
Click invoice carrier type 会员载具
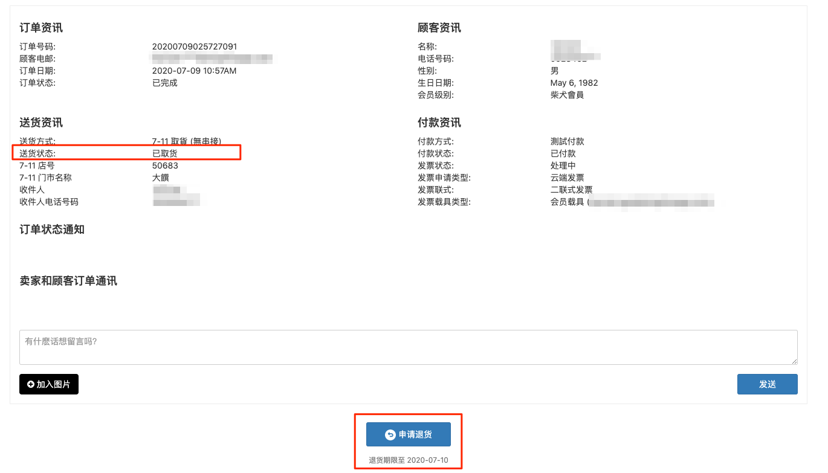(568, 202)
